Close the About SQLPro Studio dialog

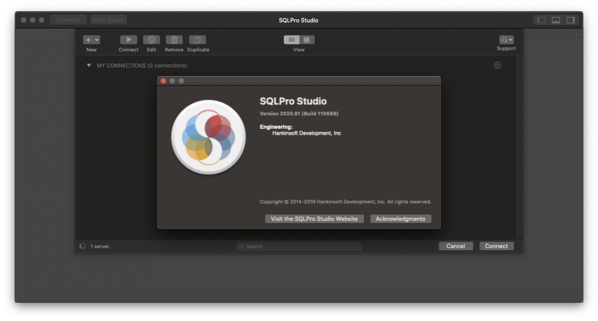click(164, 81)
